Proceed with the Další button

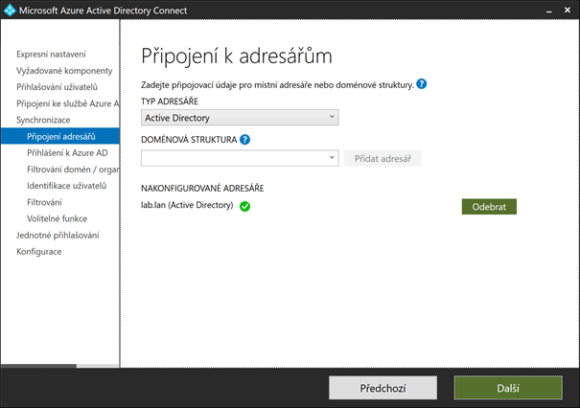508,388
